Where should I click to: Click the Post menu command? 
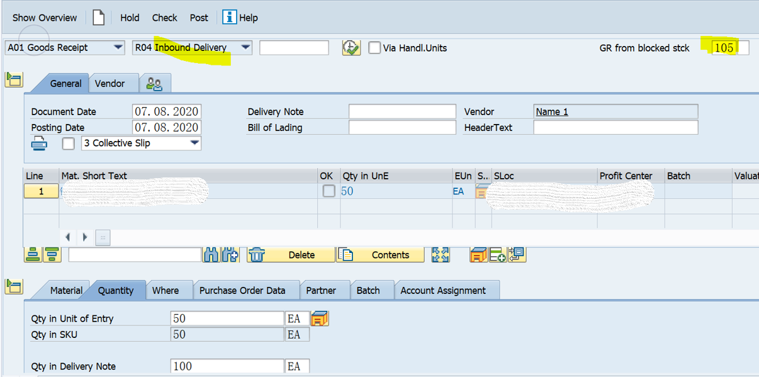point(198,18)
